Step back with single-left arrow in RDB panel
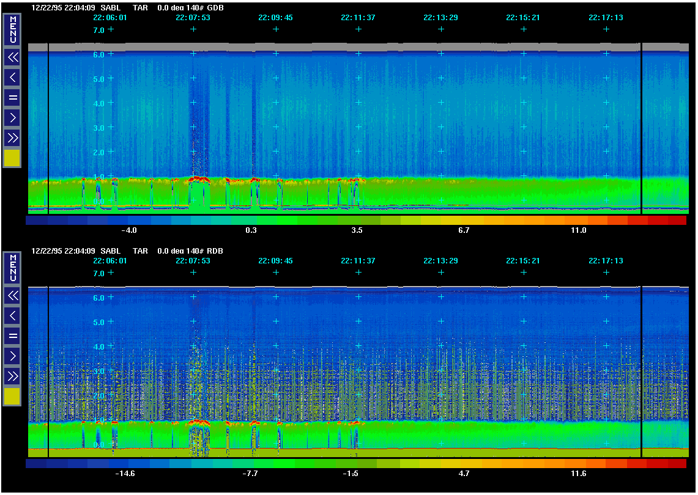The height and width of the screenshot is (495, 698). click(x=12, y=315)
